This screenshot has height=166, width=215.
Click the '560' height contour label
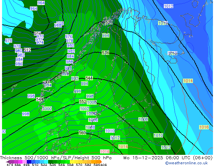(82, 132)
